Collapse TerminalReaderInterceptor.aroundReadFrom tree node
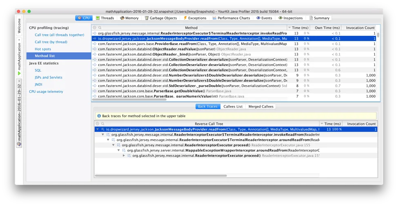This screenshot has height=206, width=398. coord(108,140)
